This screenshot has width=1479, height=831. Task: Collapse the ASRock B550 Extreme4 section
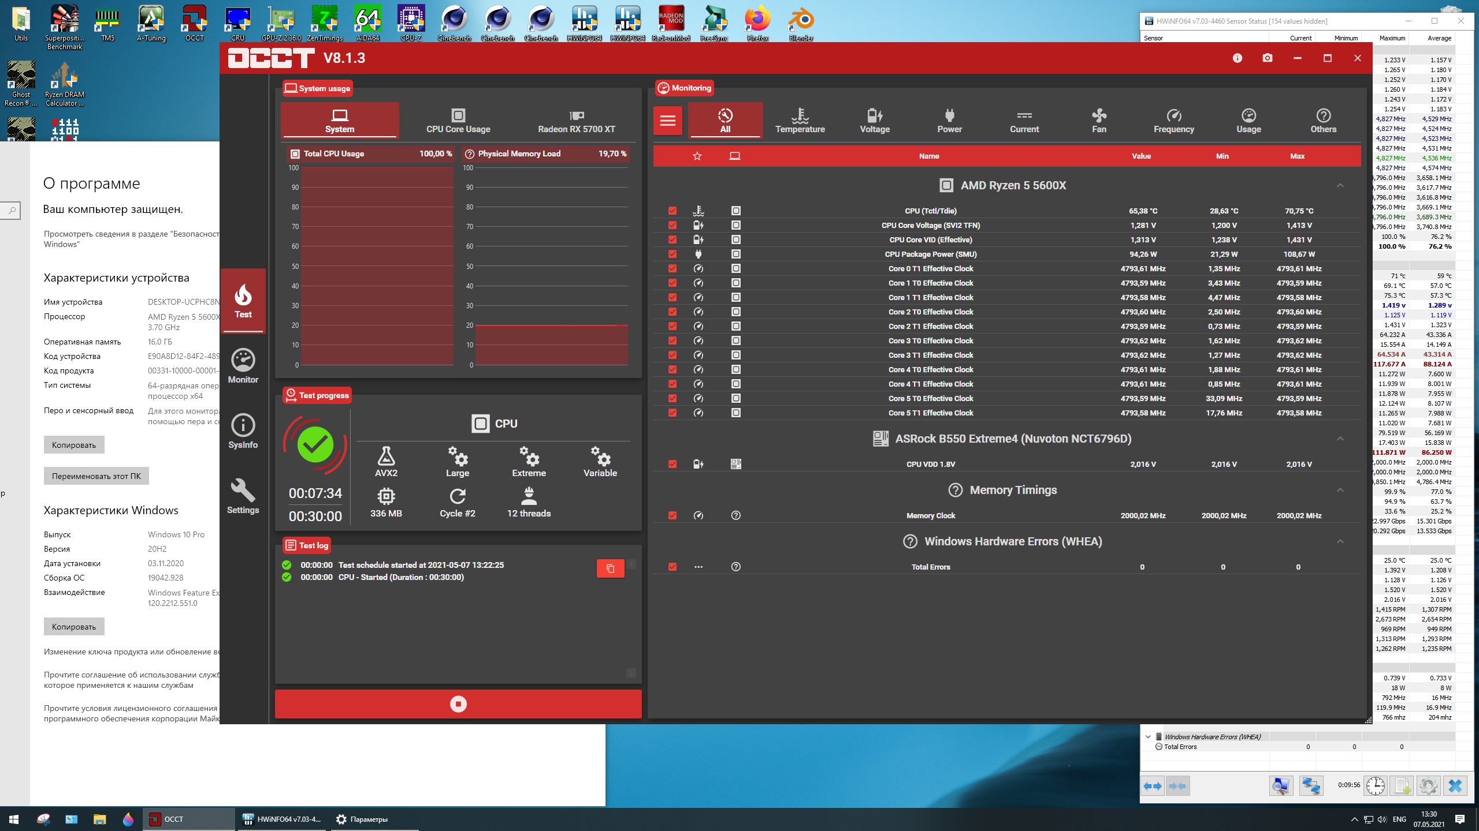[x=1340, y=439]
